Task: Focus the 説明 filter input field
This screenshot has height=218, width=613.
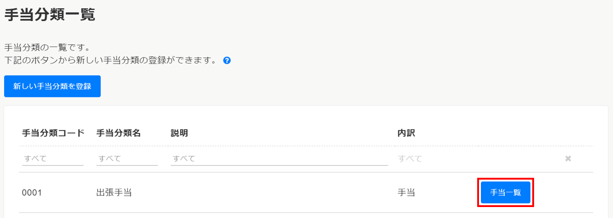Action: click(279, 159)
